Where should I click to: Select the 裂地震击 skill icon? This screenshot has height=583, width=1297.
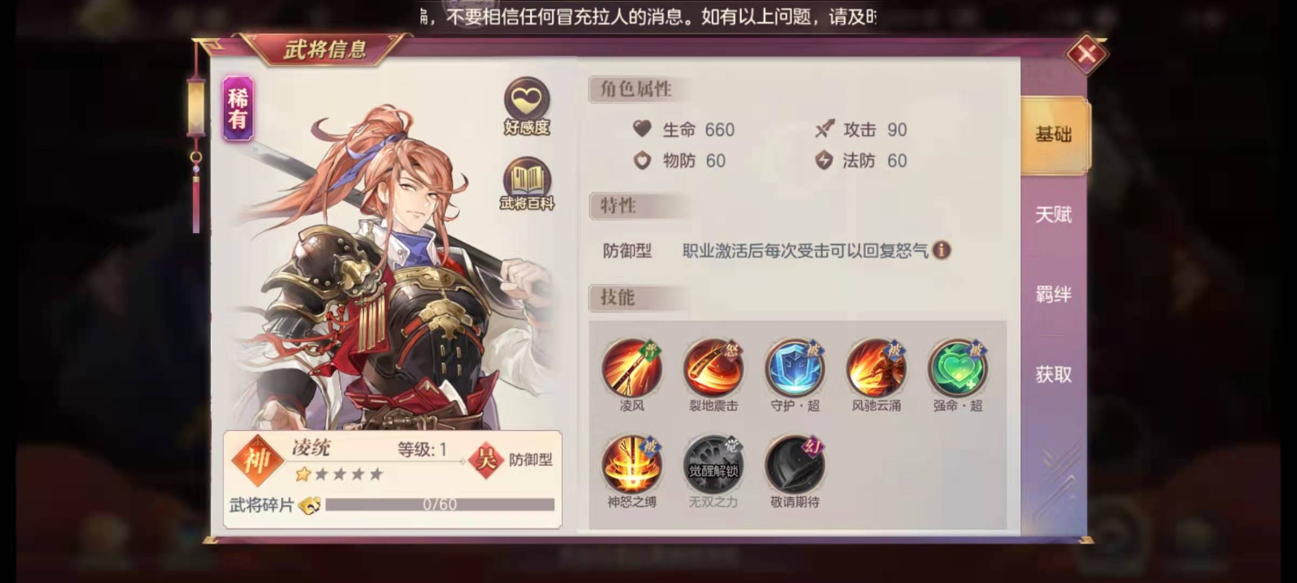click(x=713, y=369)
